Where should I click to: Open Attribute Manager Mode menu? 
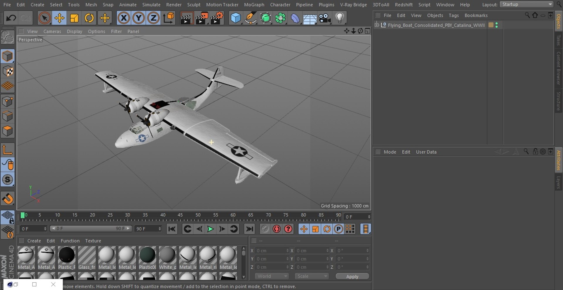click(390, 152)
